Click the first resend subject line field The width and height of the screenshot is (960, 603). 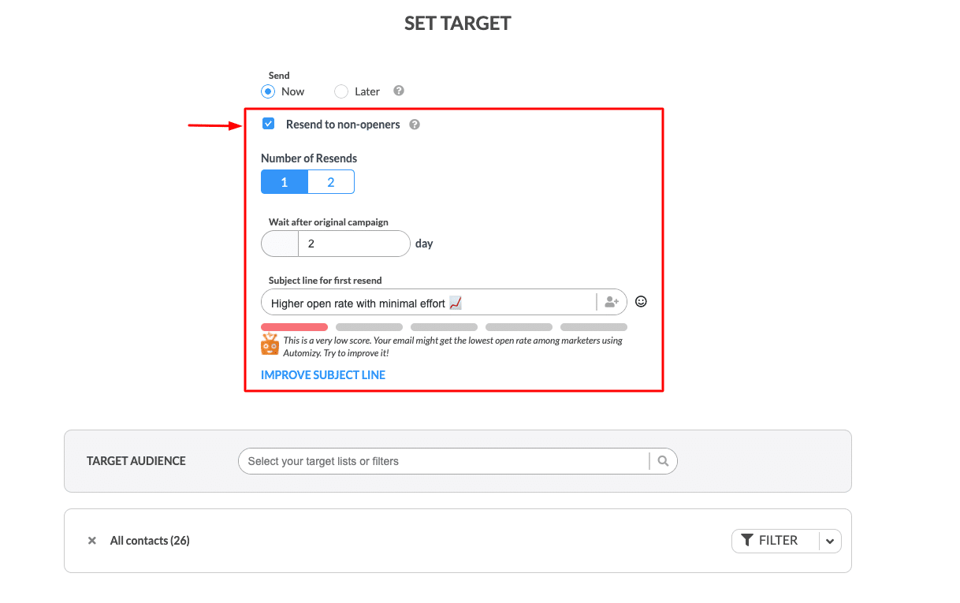click(x=429, y=302)
